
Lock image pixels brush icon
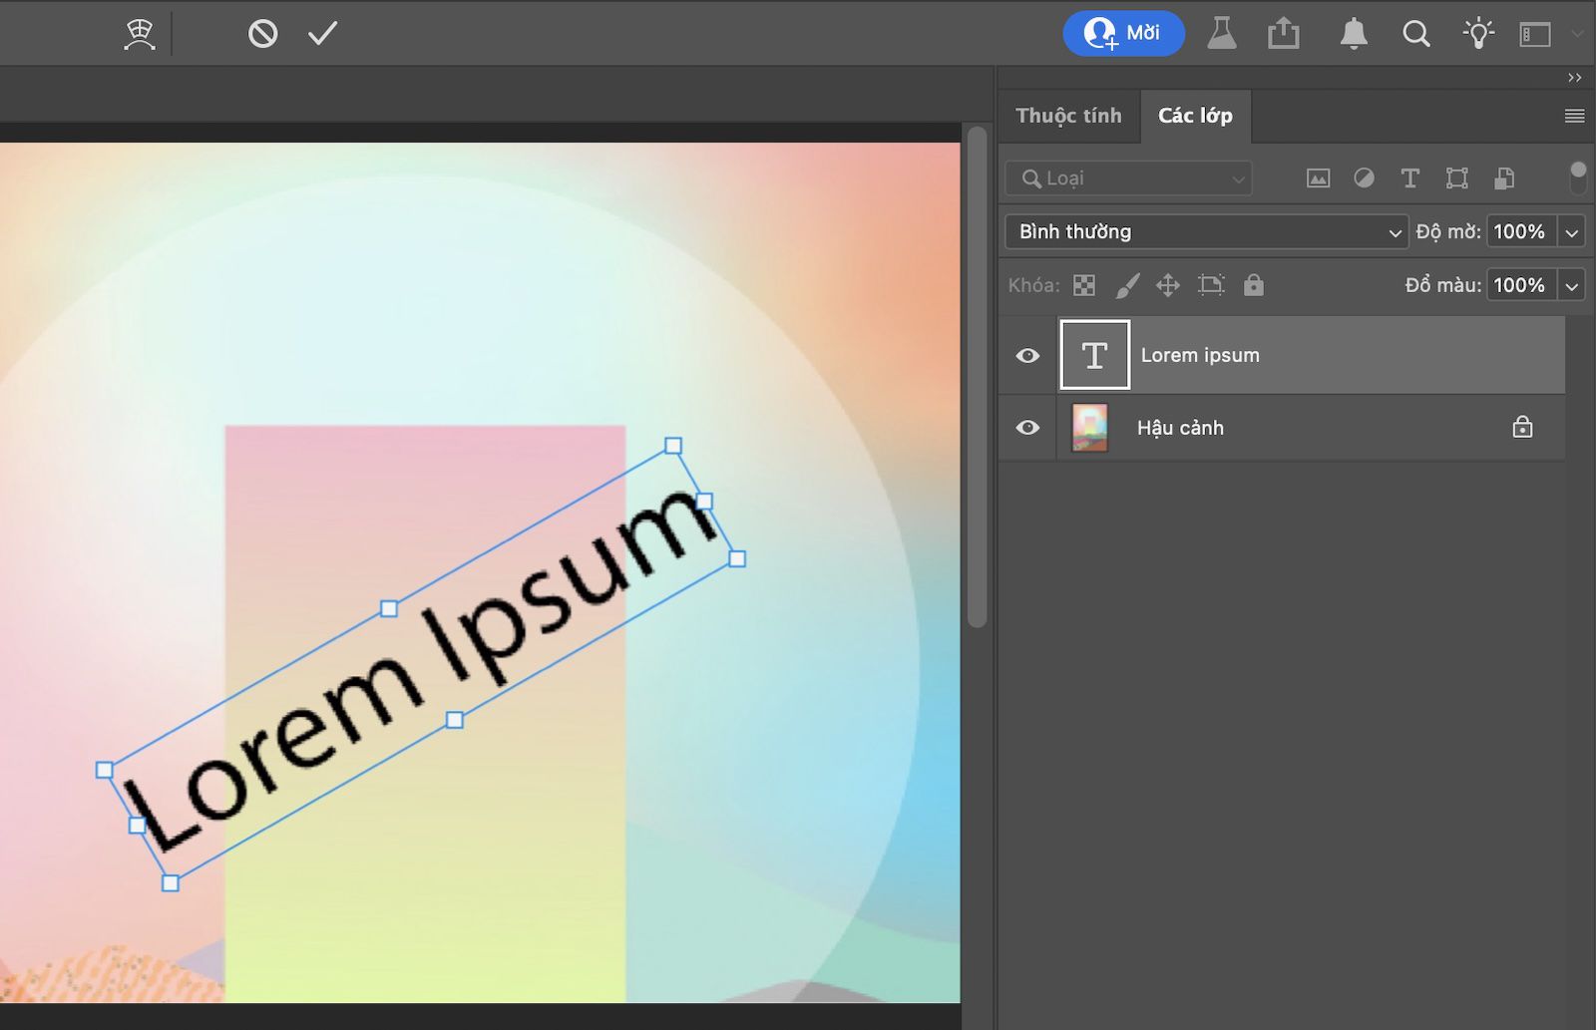(x=1127, y=285)
